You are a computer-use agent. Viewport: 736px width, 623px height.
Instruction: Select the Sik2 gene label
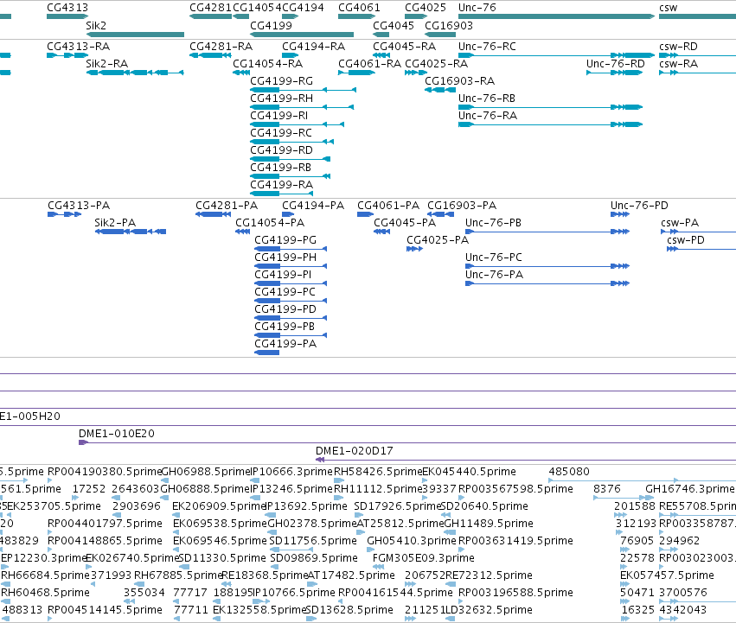click(96, 25)
